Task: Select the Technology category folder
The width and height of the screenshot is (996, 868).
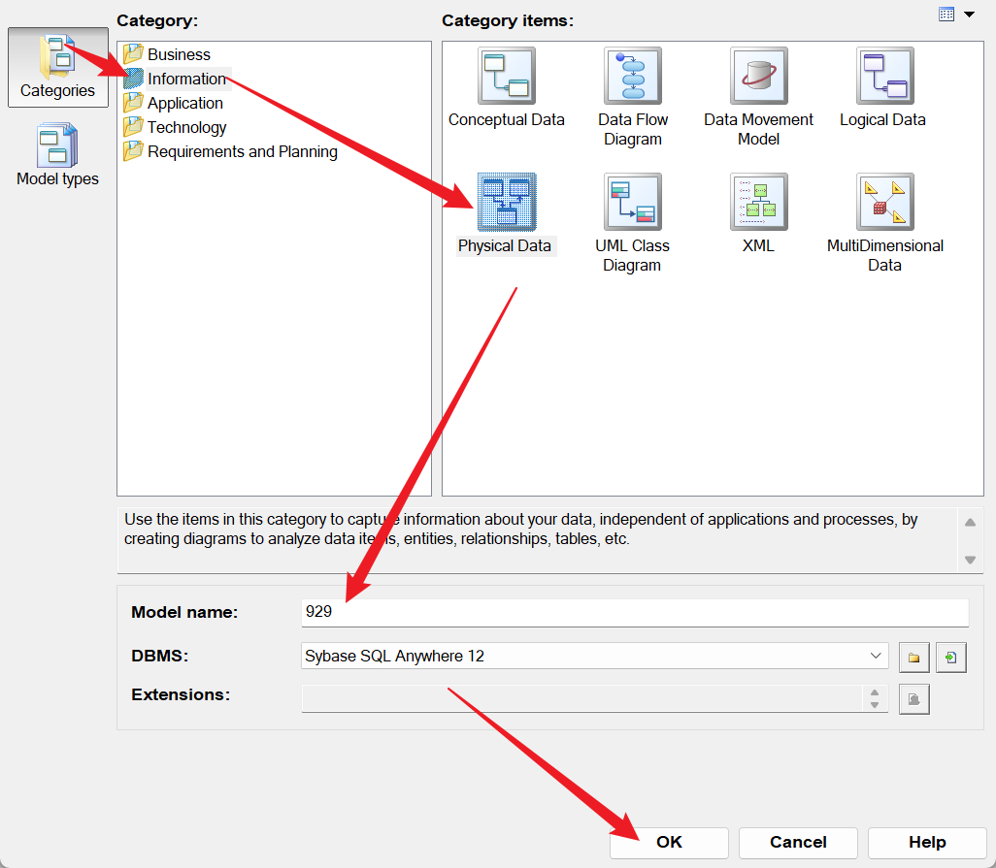Action: pyautogui.click(x=186, y=127)
